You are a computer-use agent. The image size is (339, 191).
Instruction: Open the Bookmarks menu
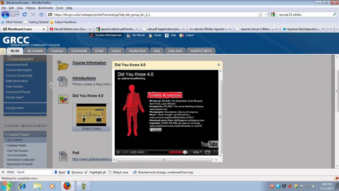pos(46,8)
